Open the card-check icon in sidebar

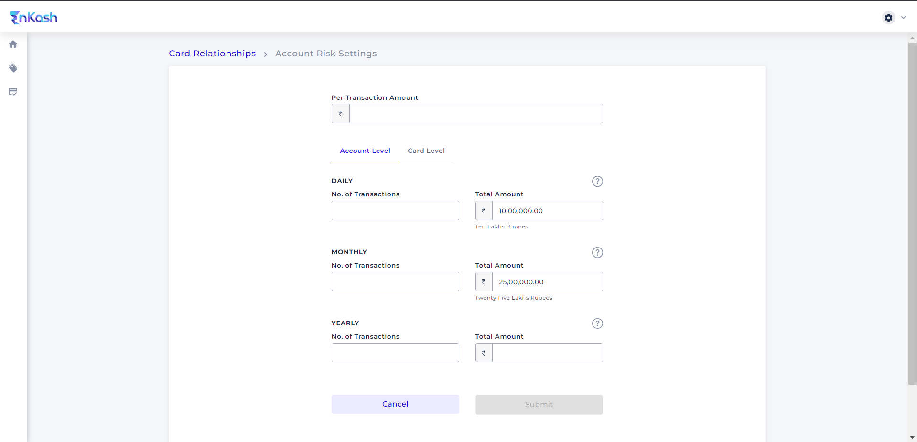click(x=13, y=92)
